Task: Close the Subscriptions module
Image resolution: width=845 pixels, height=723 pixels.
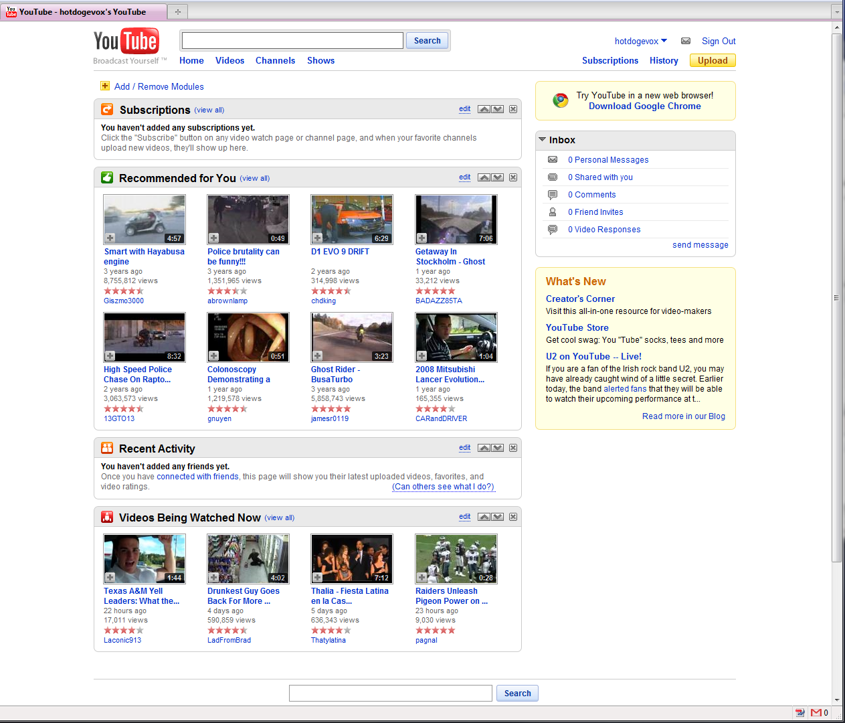Action: pyautogui.click(x=513, y=109)
